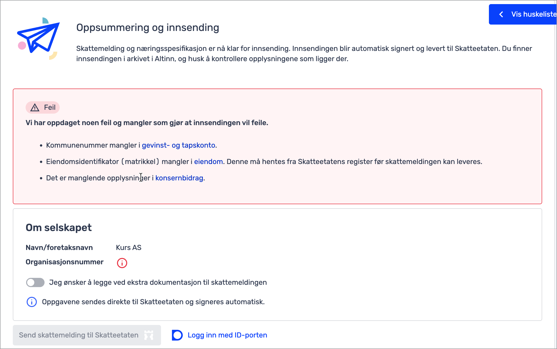
Task: Click the left chevron in Vis huskeliste
Action: (x=501, y=14)
